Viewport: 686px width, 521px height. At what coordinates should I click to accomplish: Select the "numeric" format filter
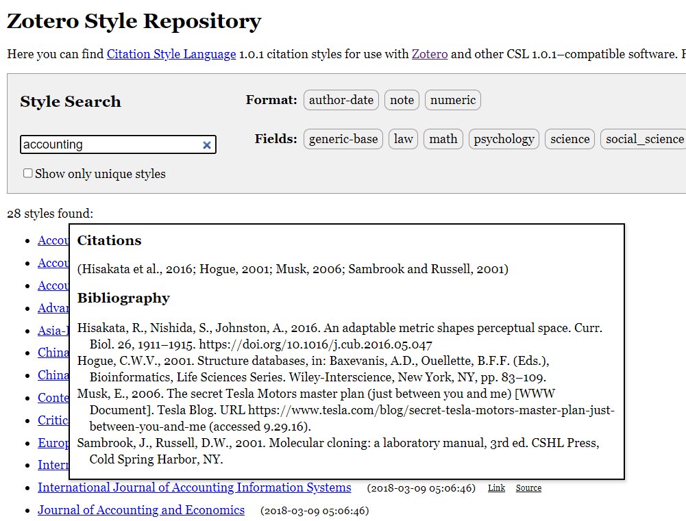[452, 99]
